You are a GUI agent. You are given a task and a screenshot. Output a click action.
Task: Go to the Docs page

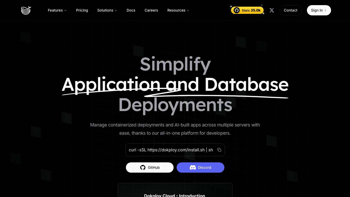[131, 10]
